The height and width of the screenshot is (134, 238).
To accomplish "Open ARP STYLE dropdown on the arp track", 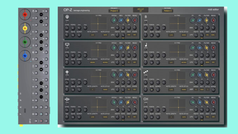I will (207, 89).
